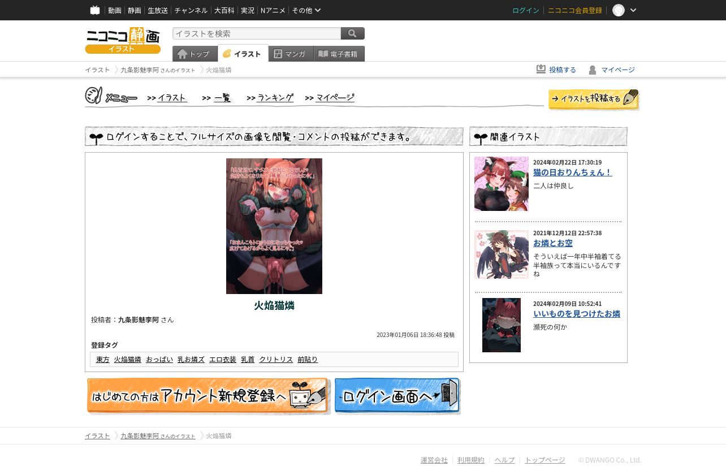726x475 pixels.
Task: Focus the イラストを検索 search field
Action: point(257,33)
